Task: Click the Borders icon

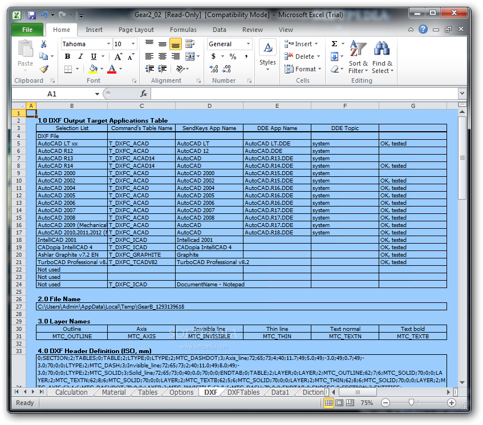Action: click(x=68, y=68)
